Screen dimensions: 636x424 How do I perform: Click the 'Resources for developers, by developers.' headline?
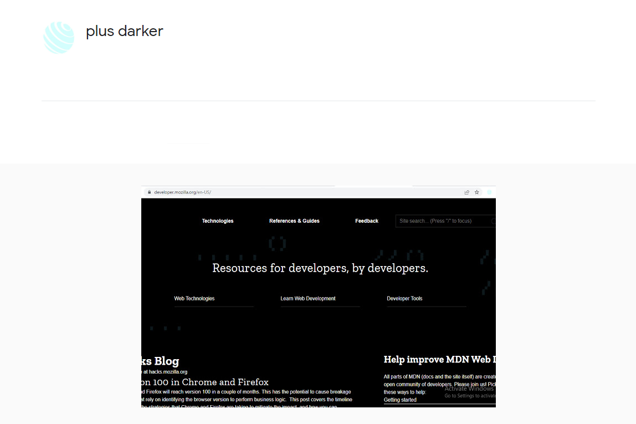[320, 268]
